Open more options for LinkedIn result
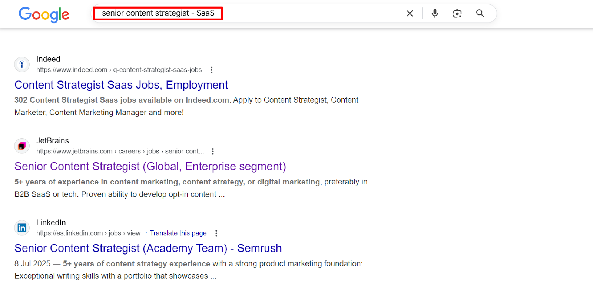Image resolution: width=593 pixels, height=286 pixels. point(216,233)
